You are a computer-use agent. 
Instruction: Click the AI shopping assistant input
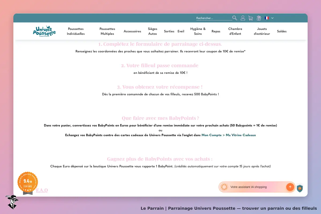[x=257, y=187]
